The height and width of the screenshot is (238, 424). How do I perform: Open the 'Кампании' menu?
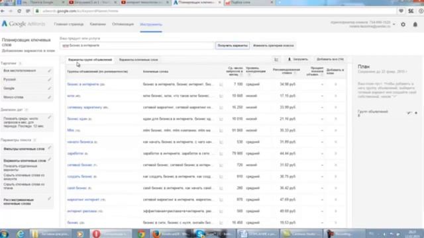97,24
